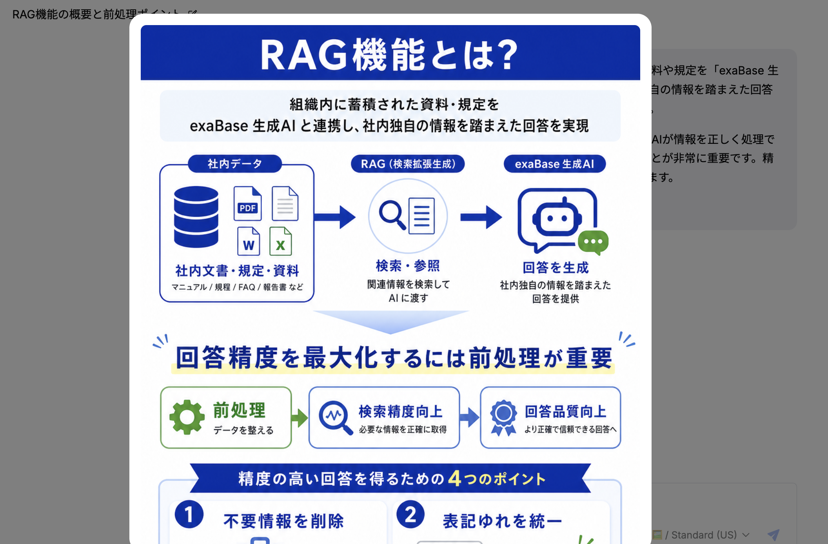Click the picture icon before Standard (US)

point(657,535)
